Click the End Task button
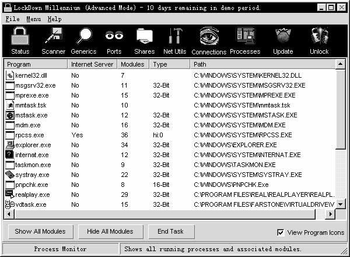350x257 pixels. 171,231
